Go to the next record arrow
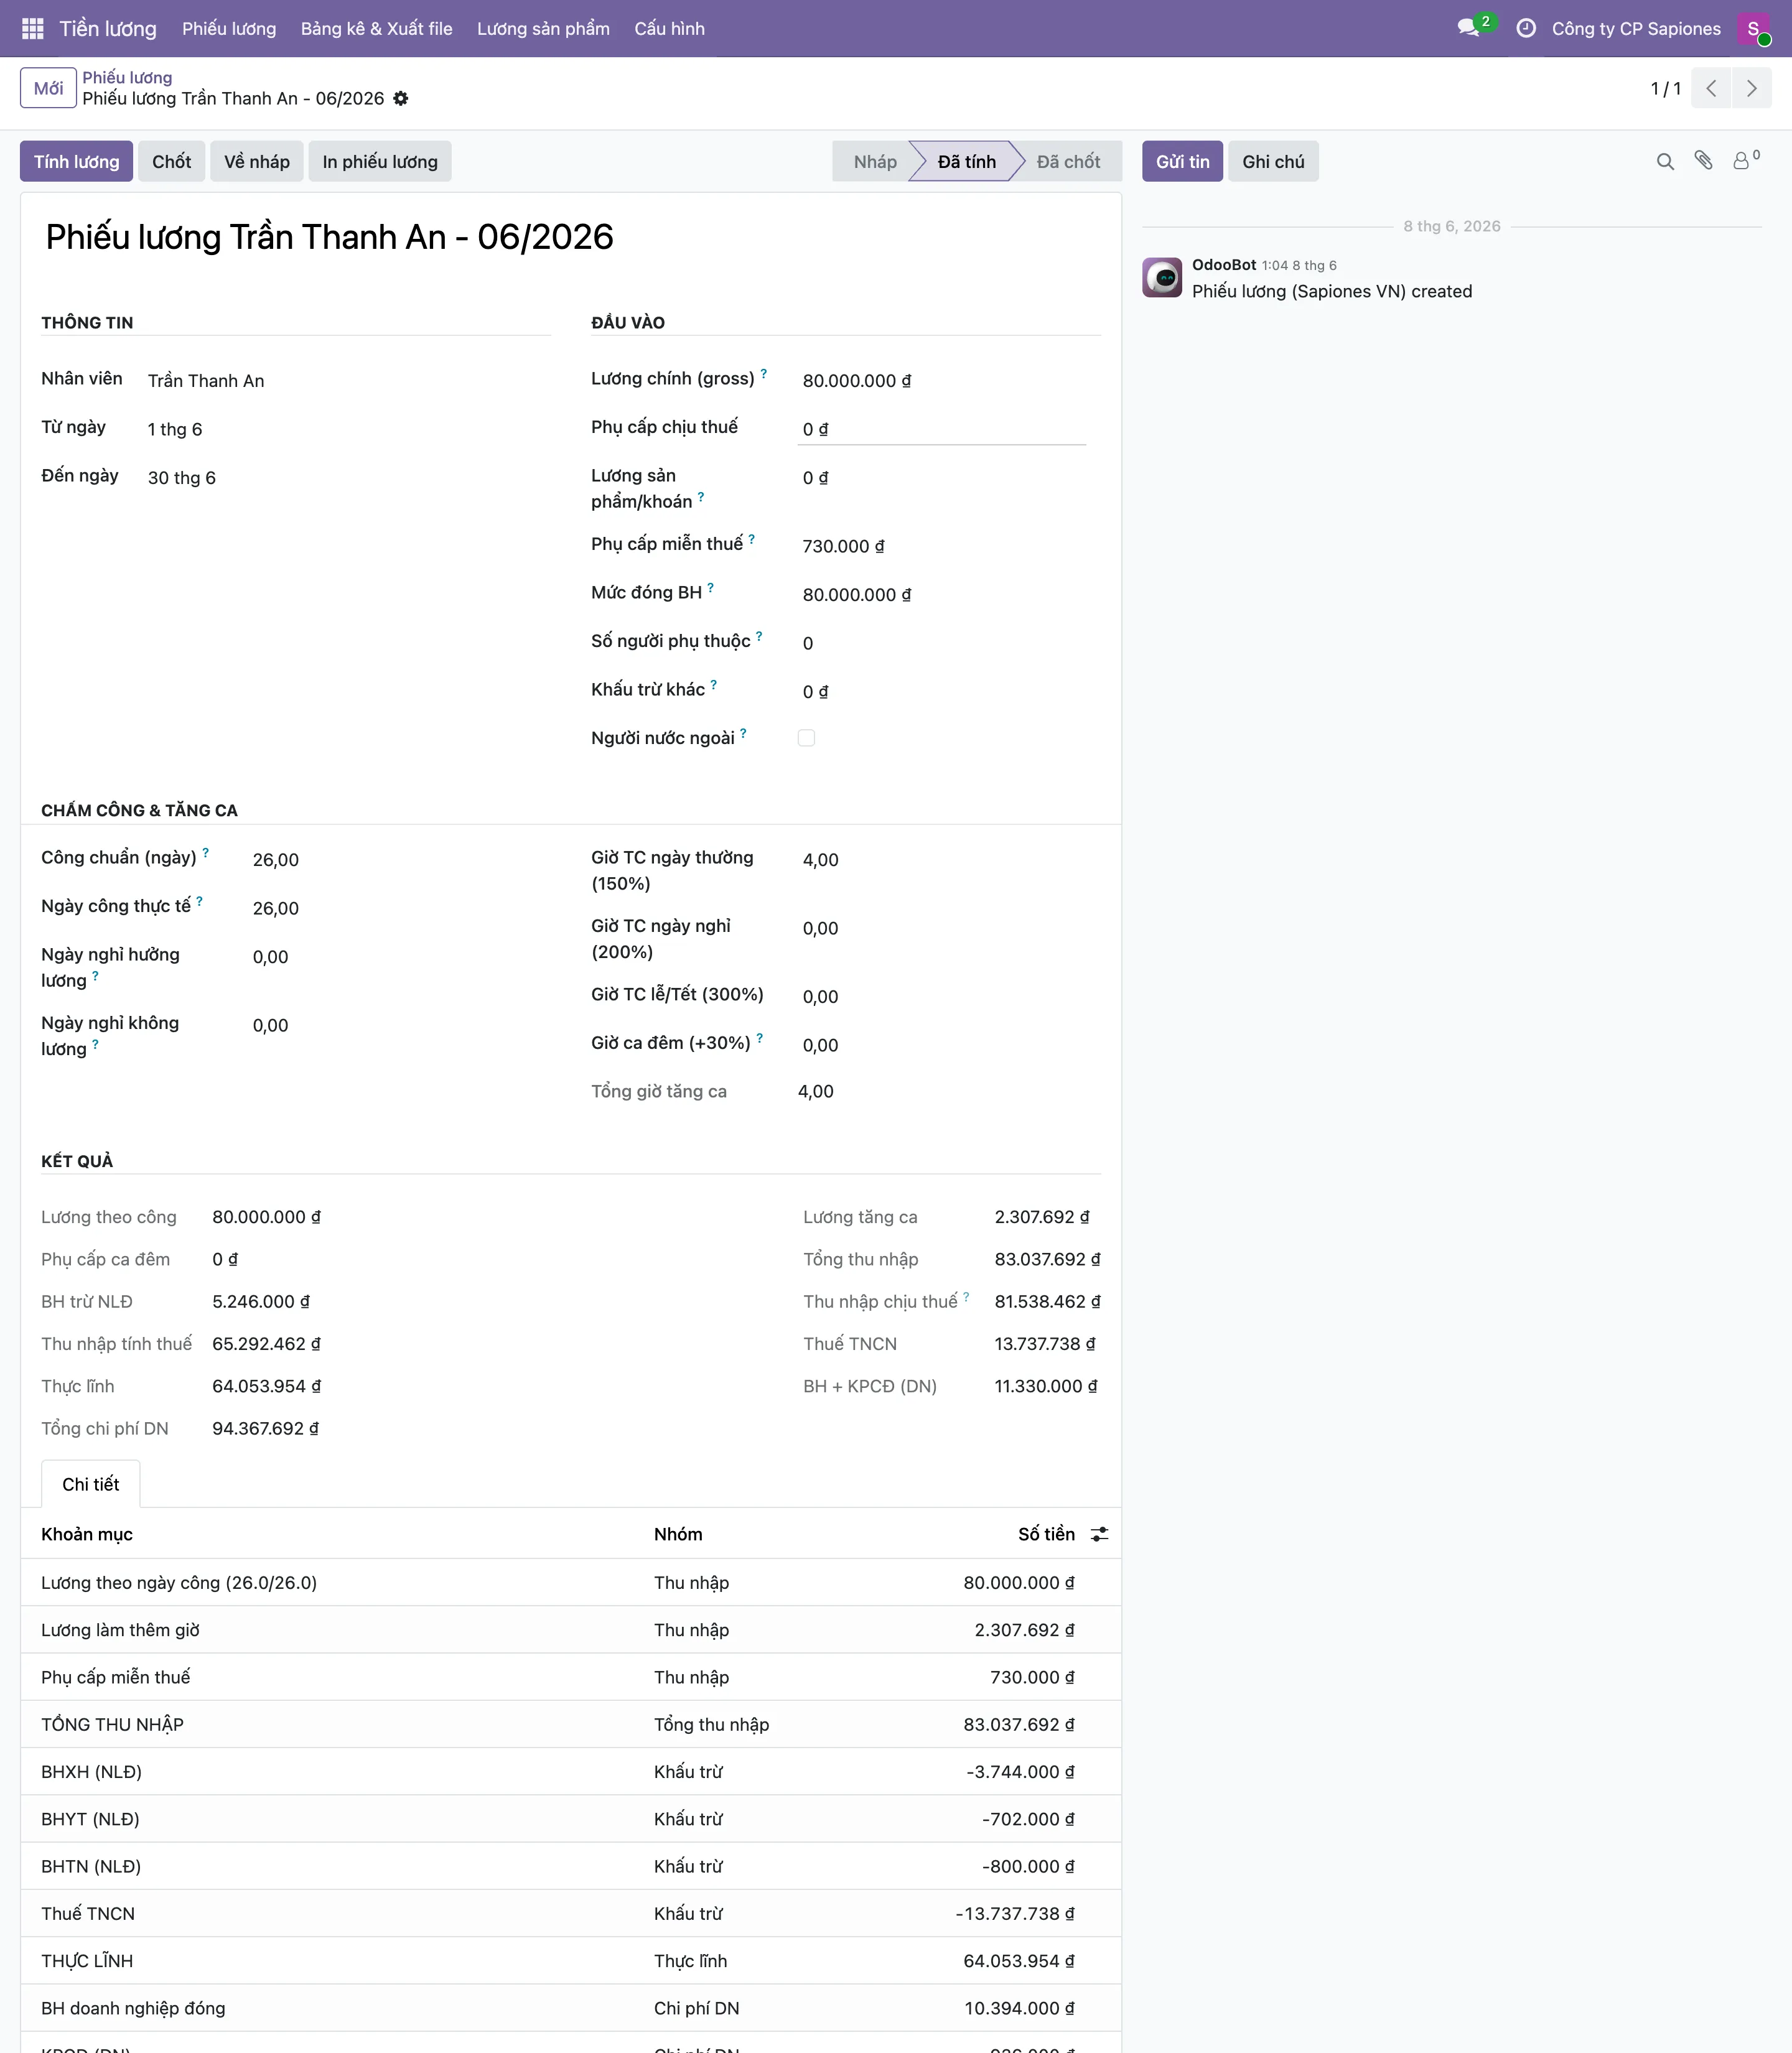The height and width of the screenshot is (2053, 1792). 1752,88
